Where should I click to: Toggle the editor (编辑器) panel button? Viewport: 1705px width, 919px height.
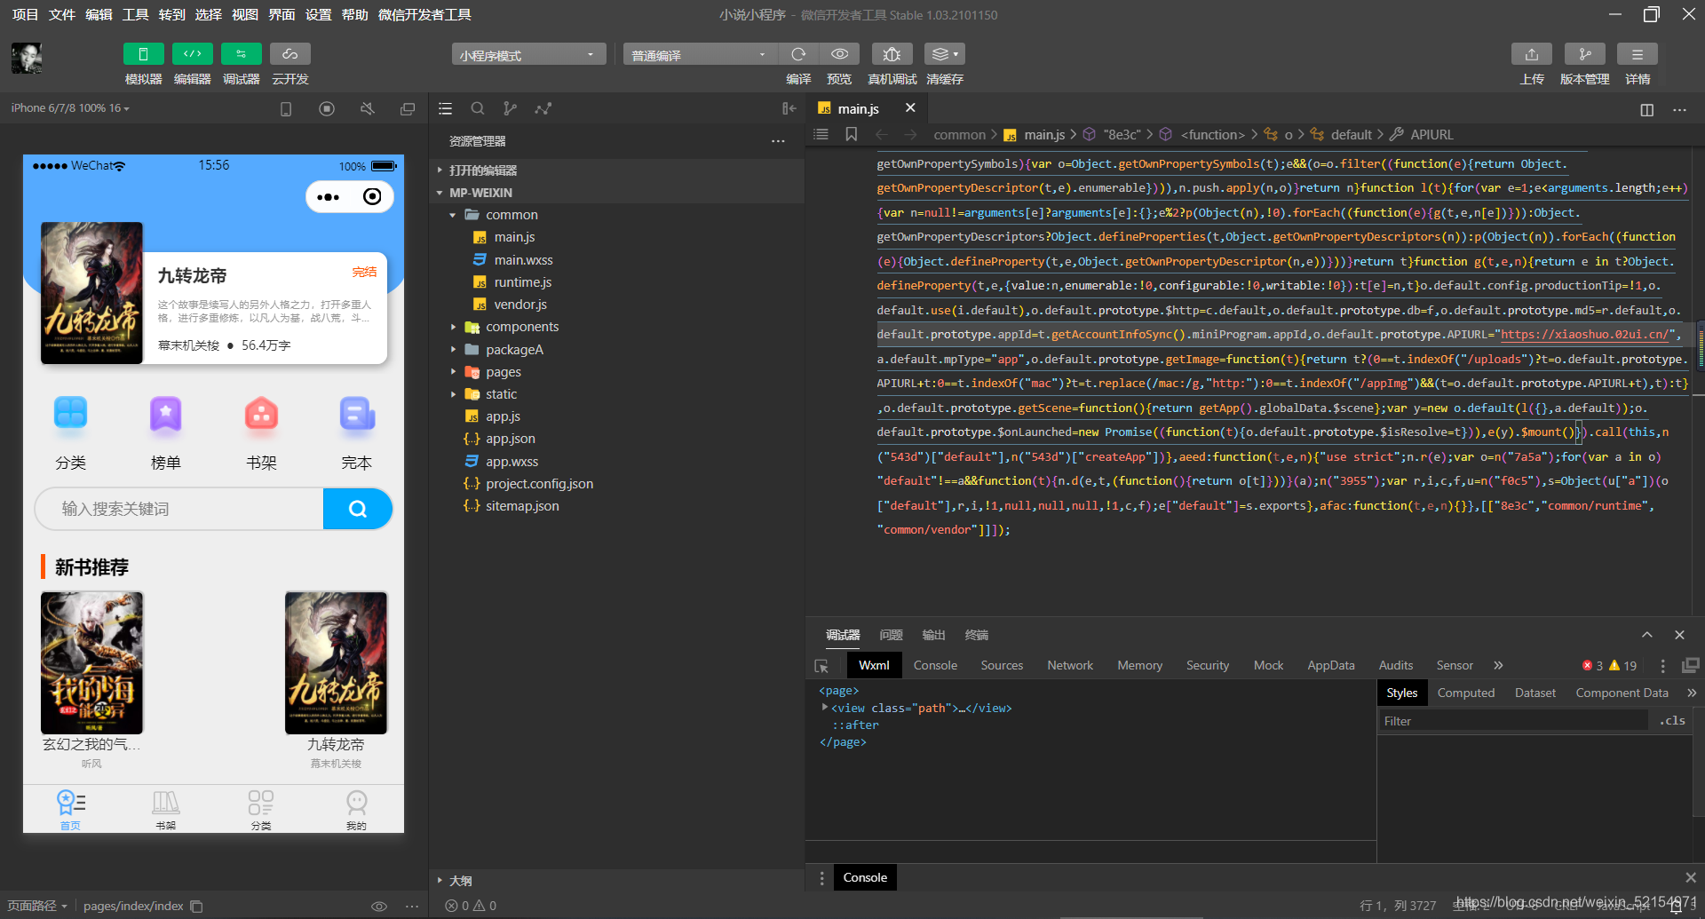coord(192,54)
